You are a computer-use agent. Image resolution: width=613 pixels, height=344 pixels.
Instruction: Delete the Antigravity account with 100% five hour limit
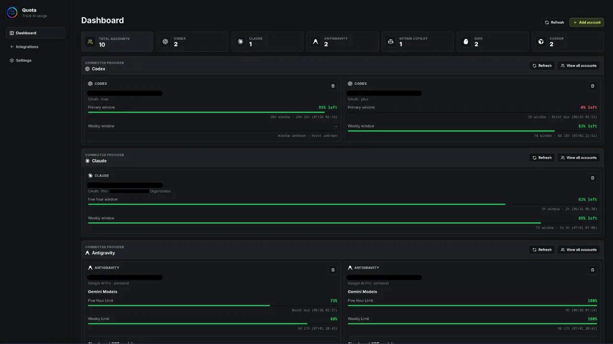click(x=592, y=270)
